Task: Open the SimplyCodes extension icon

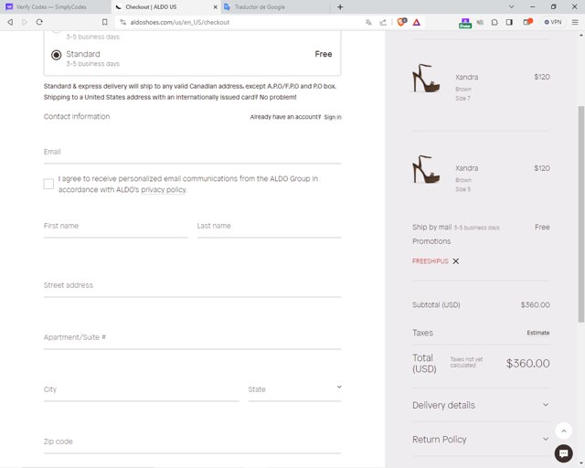Action: tap(465, 23)
